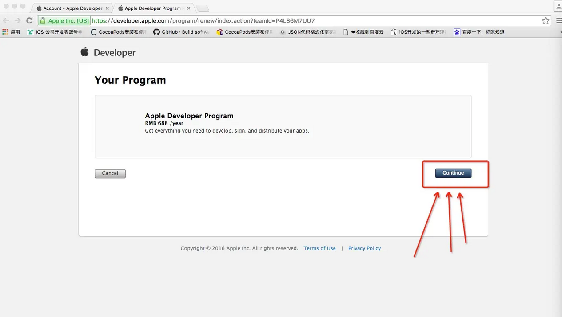Click the RMB 688 /year price
The height and width of the screenshot is (317, 562).
164,123
